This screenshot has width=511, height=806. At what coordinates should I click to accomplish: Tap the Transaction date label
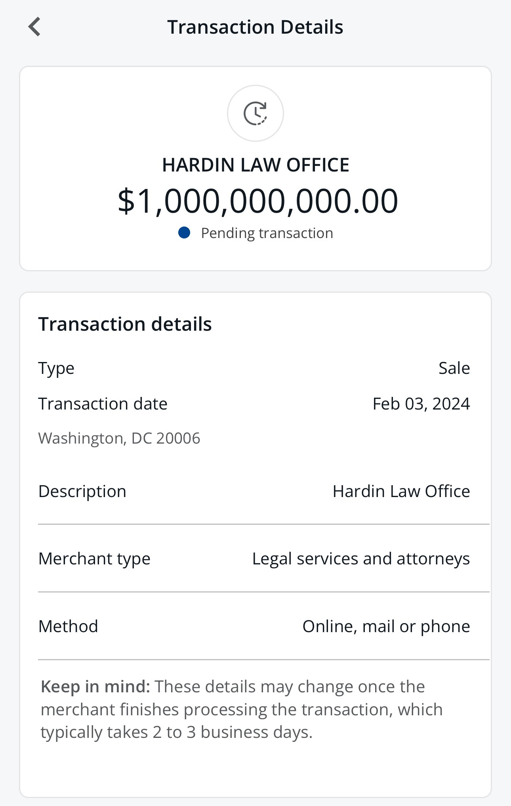click(x=103, y=404)
